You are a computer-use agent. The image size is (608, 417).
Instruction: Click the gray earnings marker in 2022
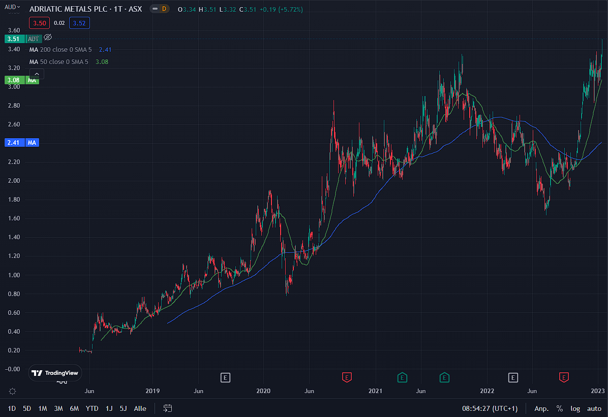pos(513,377)
